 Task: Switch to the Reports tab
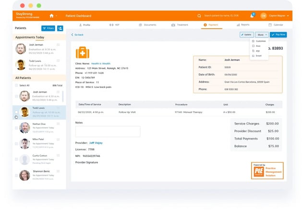243,25
